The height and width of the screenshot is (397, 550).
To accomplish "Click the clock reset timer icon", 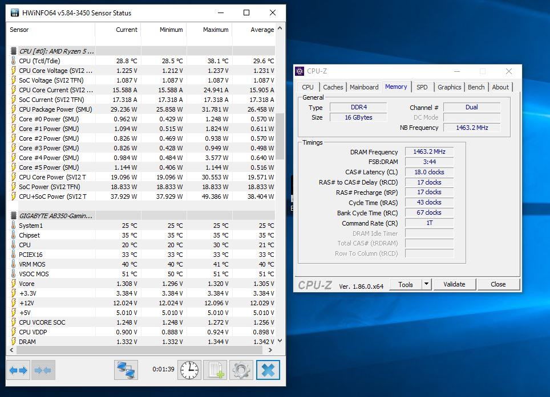I will point(189,370).
